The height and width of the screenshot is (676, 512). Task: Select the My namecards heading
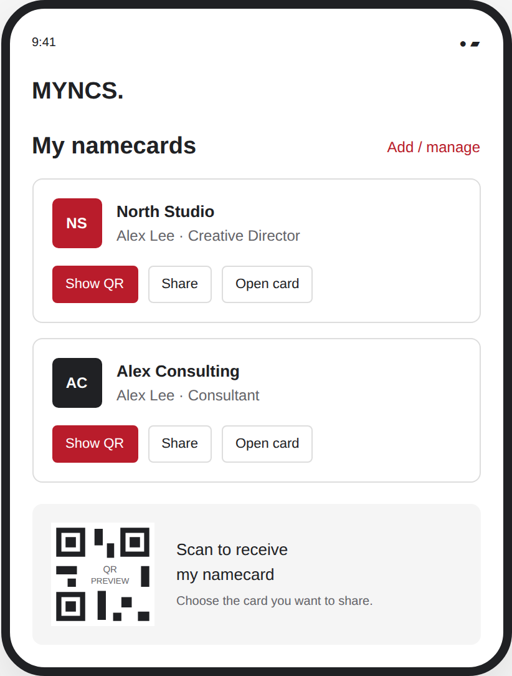114,146
